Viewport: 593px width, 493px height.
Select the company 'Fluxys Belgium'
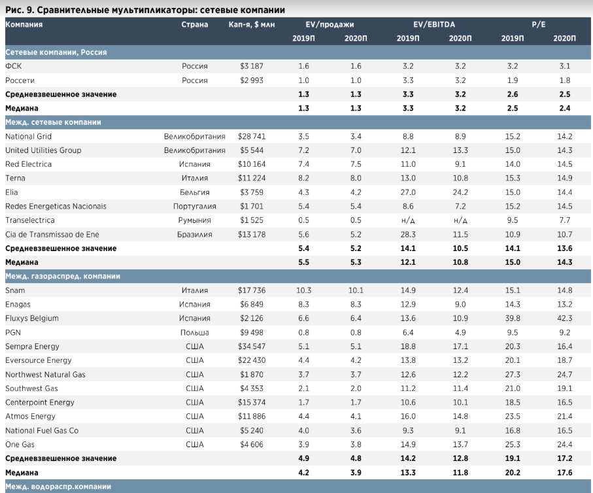coord(32,318)
